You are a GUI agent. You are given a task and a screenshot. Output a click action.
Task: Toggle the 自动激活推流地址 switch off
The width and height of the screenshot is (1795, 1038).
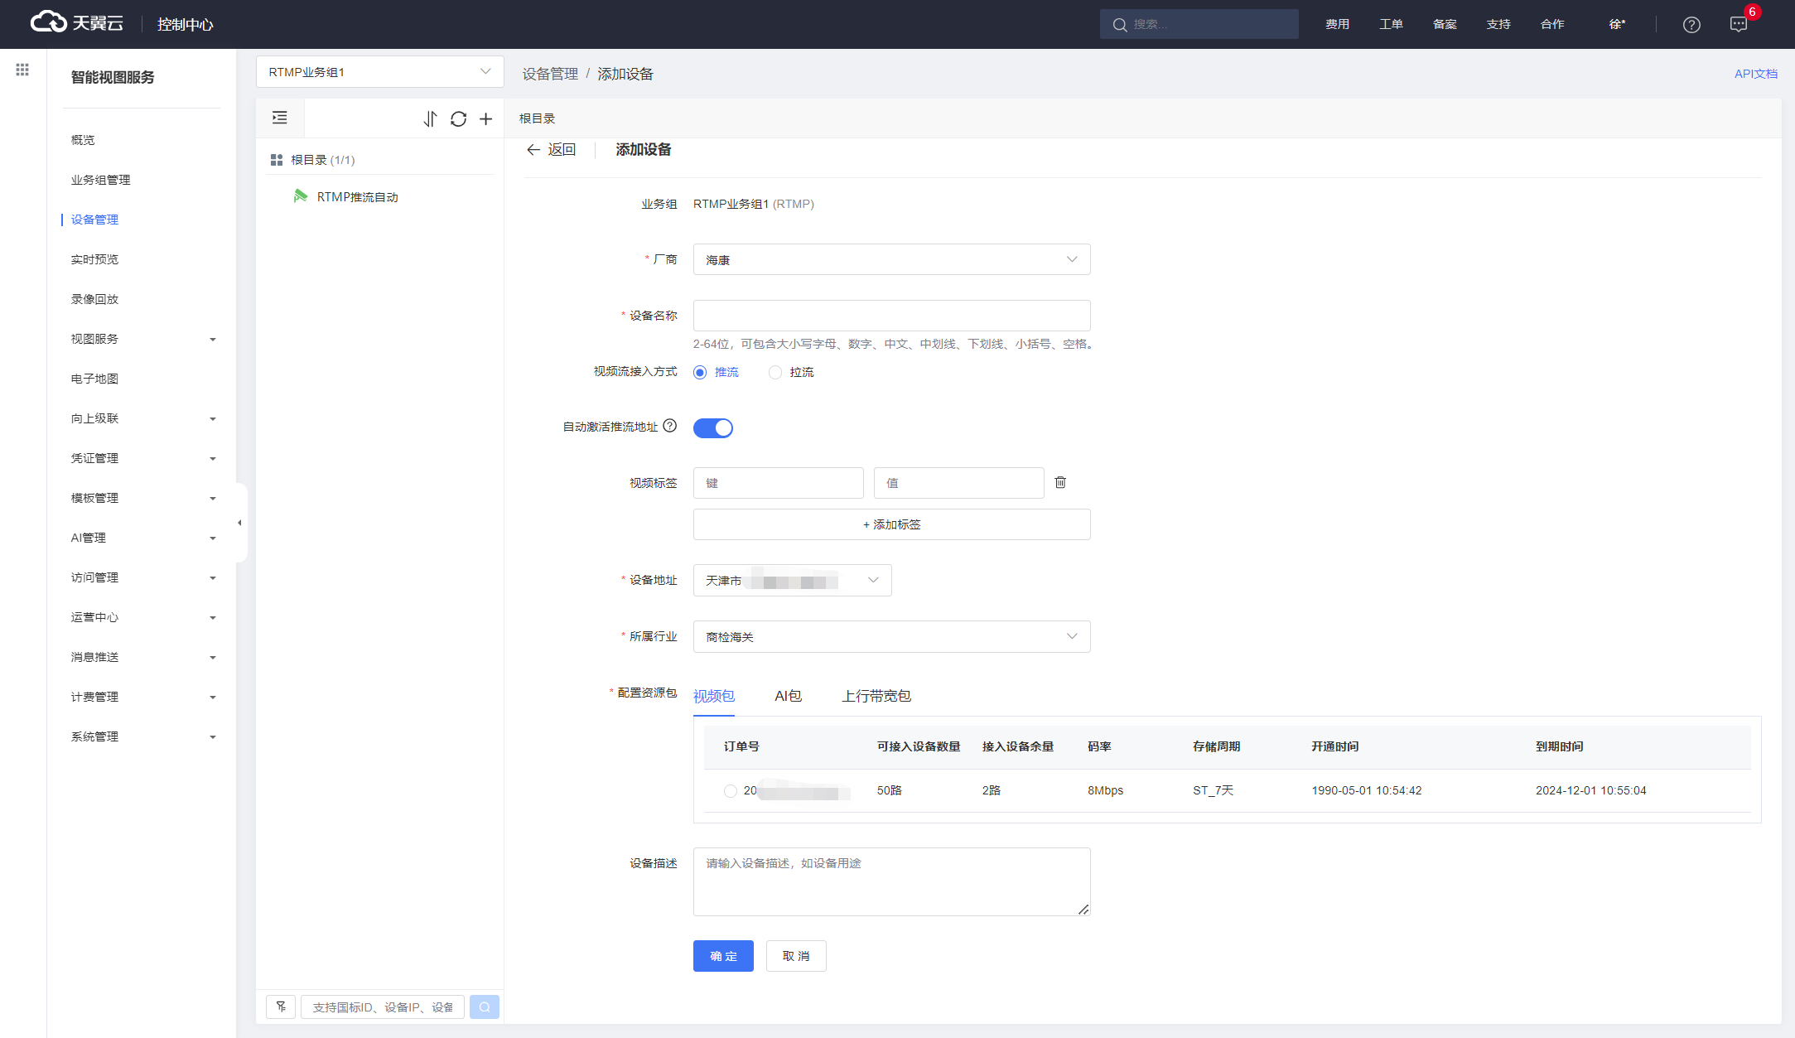712,427
